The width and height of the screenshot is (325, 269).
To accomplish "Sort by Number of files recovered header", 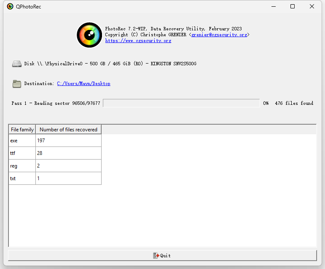I will (x=68, y=130).
